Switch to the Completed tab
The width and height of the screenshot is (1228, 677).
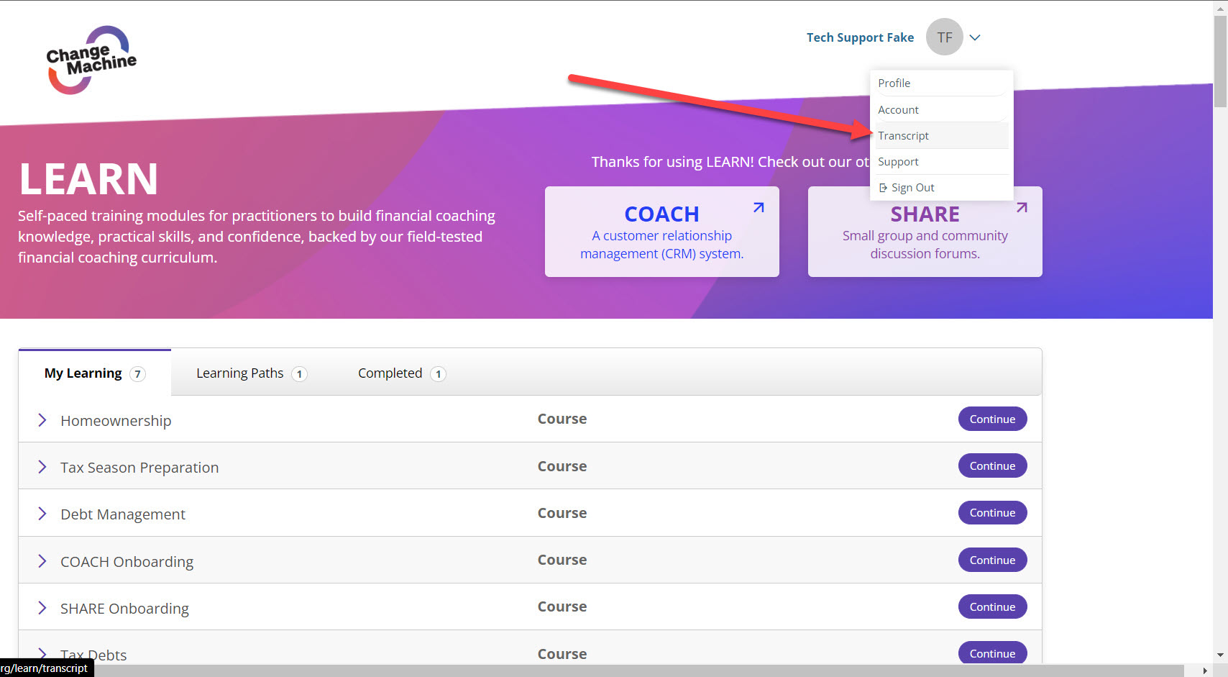point(401,373)
